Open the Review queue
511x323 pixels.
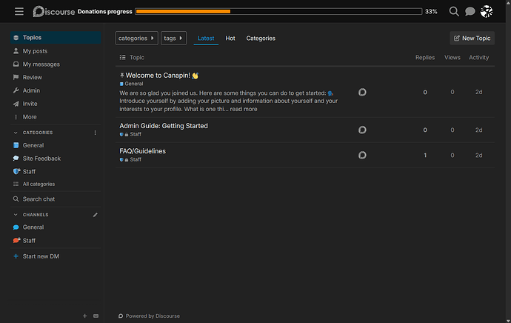[56, 77]
